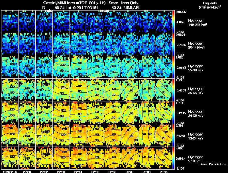The image size is (228, 173).
Task: Click the 'Cassini/MIMI Inca mTOF' title text
Action: click(65, 3)
